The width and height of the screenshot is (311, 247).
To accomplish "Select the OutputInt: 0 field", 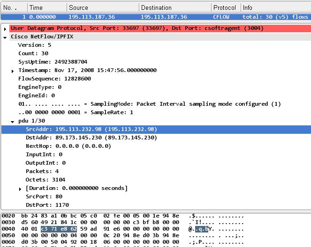I will pyautogui.click(x=46, y=163).
